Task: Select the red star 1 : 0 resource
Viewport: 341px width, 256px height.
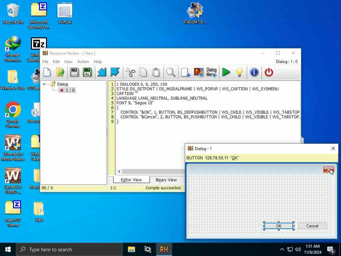Action: tap(67, 90)
